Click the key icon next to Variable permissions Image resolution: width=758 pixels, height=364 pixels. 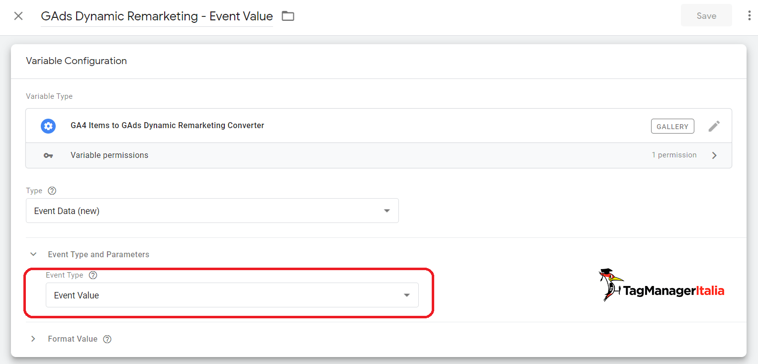48,155
